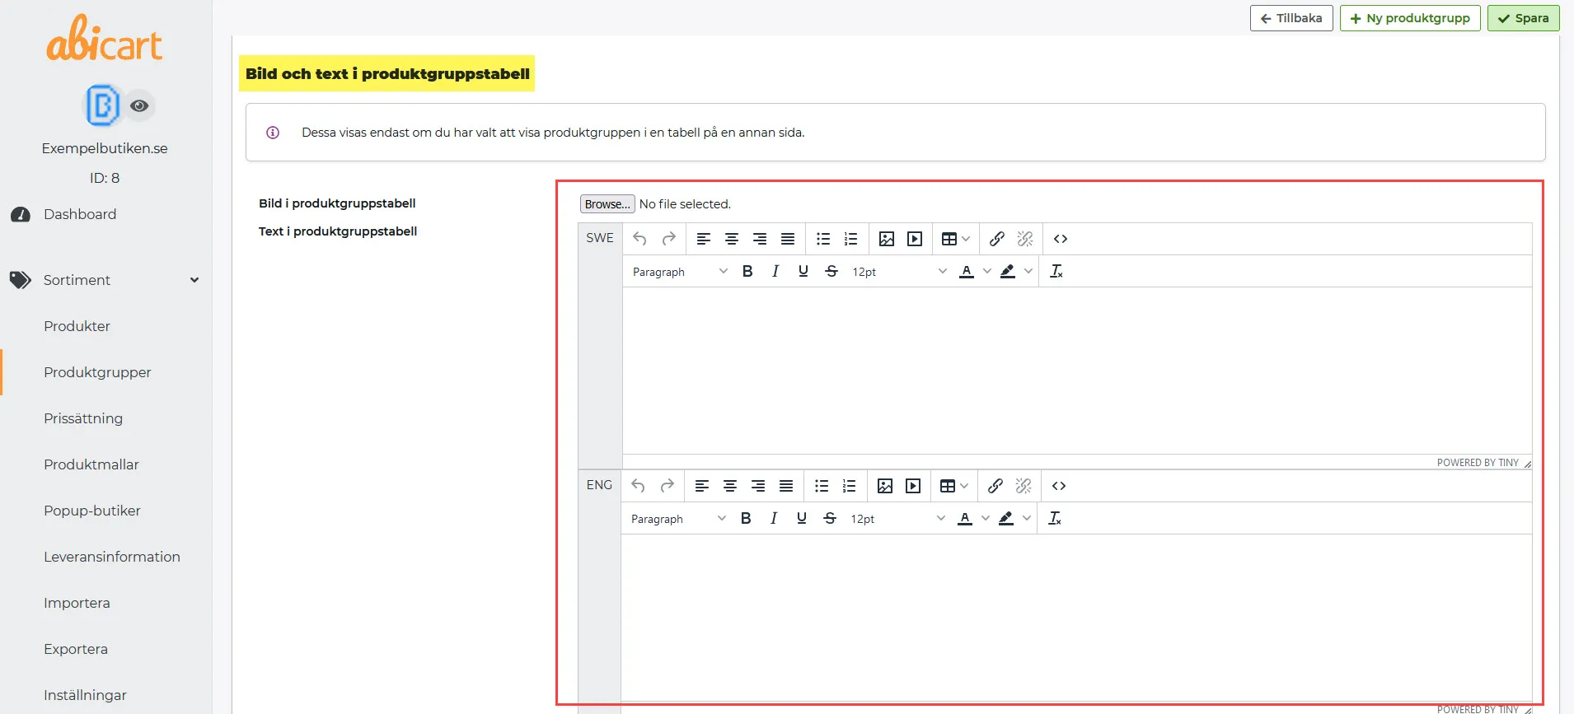Toggle shop preview eye icon

(139, 105)
